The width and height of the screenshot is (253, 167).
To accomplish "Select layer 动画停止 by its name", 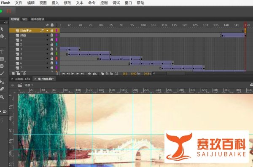I will [x=26, y=30].
